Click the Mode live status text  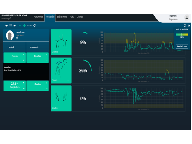pyautogui.click(x=7, y=67)
